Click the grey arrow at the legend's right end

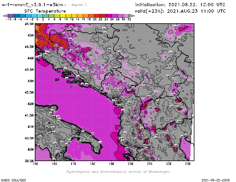[x=132, y=16]
